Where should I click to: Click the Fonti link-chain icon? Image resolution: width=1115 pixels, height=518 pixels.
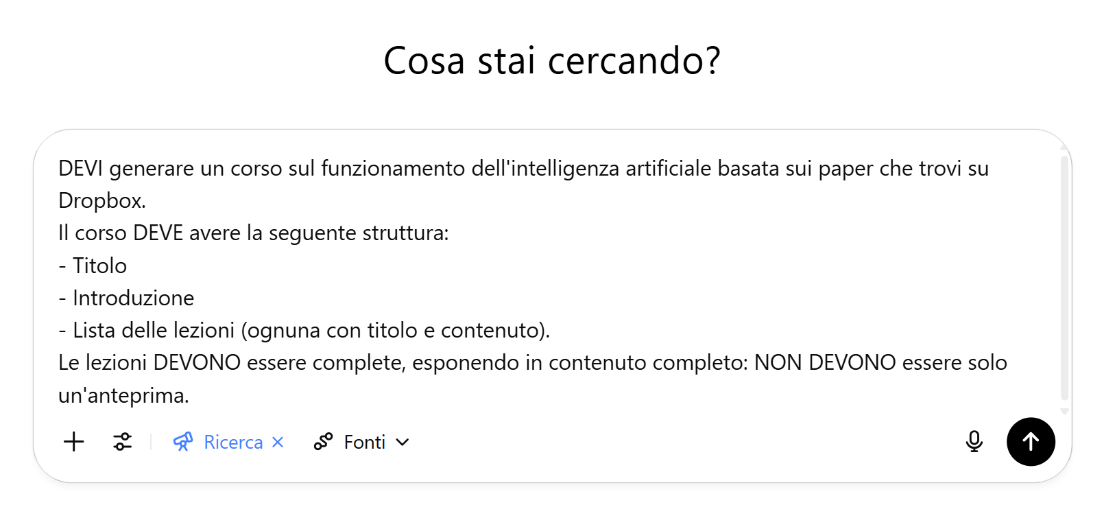click(x=323, y=442)
